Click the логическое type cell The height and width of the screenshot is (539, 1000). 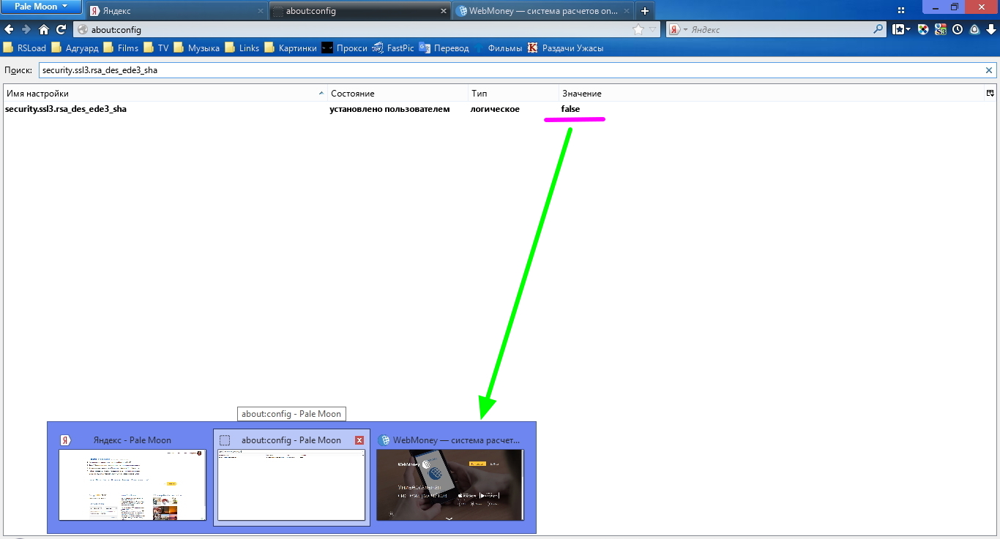coord(495,109)
